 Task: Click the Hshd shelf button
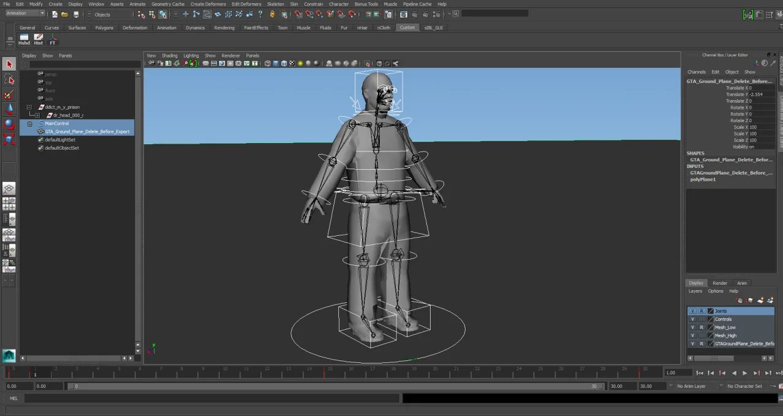(24, 39)
